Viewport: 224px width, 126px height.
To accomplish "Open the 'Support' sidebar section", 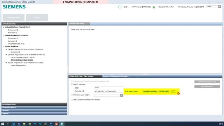I will (34, 113).
